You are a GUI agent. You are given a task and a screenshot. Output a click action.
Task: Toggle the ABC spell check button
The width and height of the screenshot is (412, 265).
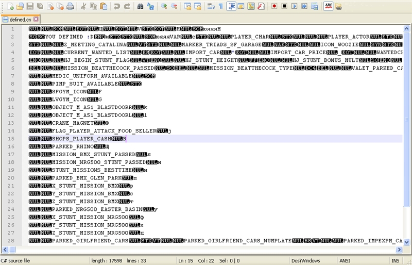328,6
